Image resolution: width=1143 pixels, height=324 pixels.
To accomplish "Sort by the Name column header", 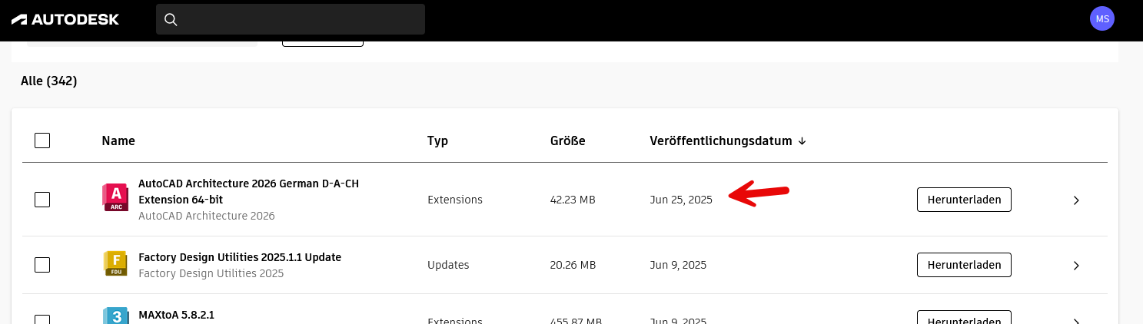I will click(118, 141).
